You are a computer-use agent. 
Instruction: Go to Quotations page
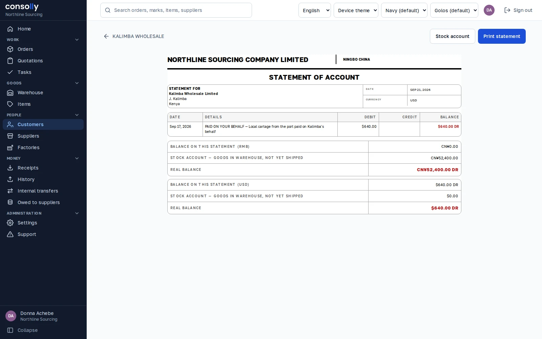pos(43,61)
